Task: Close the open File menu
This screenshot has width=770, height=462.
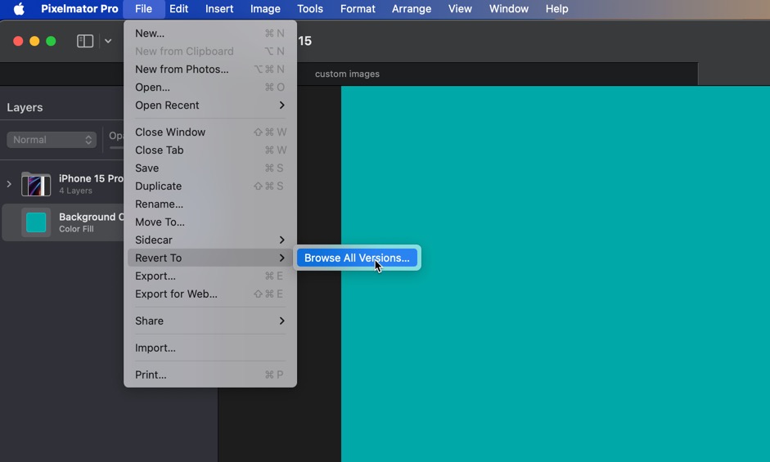Action: 143,9
